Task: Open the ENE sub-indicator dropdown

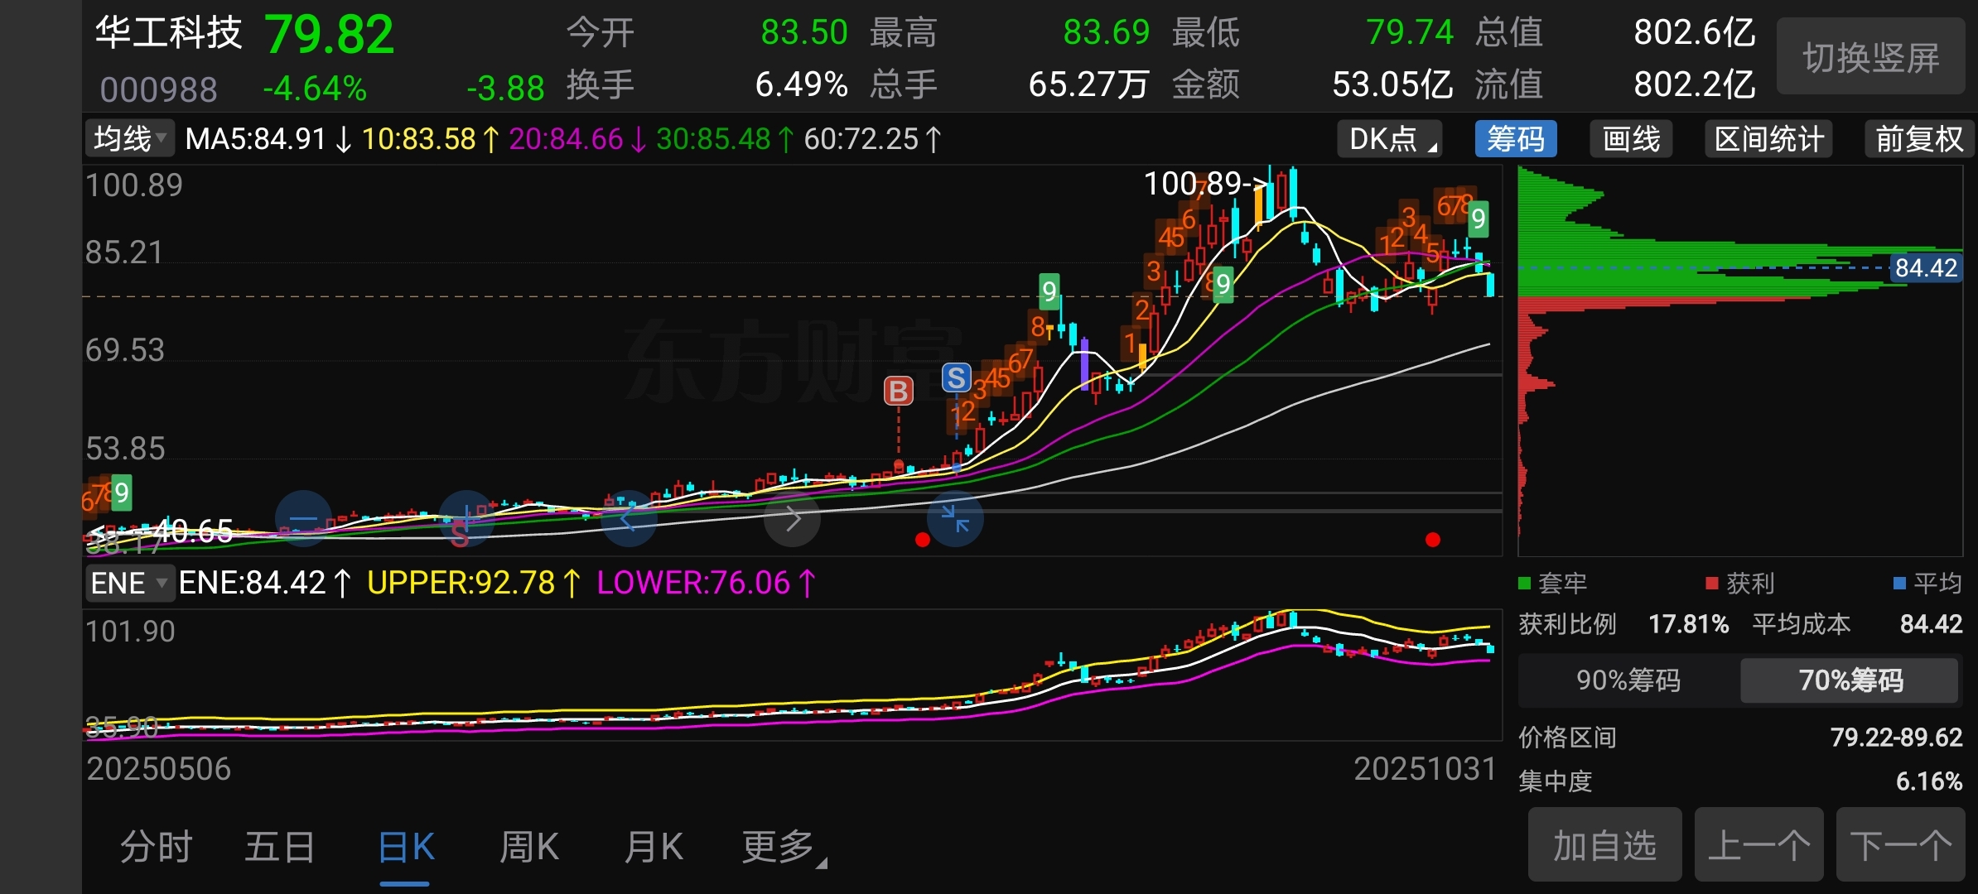Action: pos(130,583)
